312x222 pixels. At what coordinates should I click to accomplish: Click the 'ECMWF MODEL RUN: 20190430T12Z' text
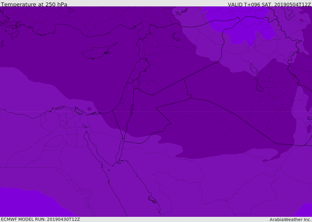pos(41,219)
